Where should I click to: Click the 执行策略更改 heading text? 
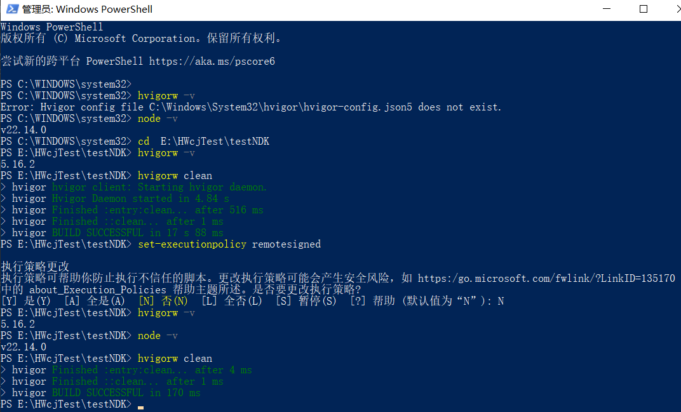(35, 267)
